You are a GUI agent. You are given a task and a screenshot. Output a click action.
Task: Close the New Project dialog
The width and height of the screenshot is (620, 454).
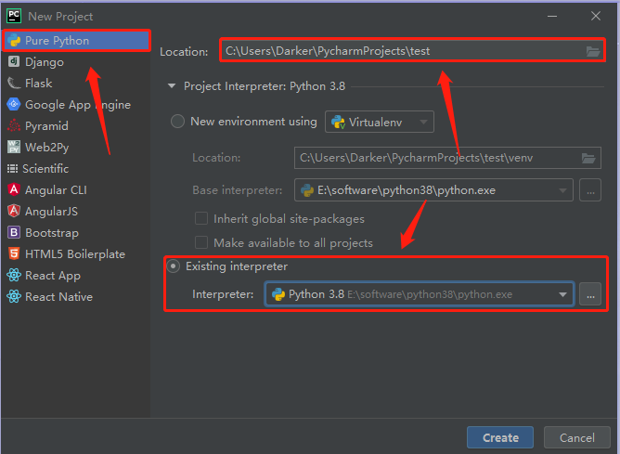pos(596,16)
